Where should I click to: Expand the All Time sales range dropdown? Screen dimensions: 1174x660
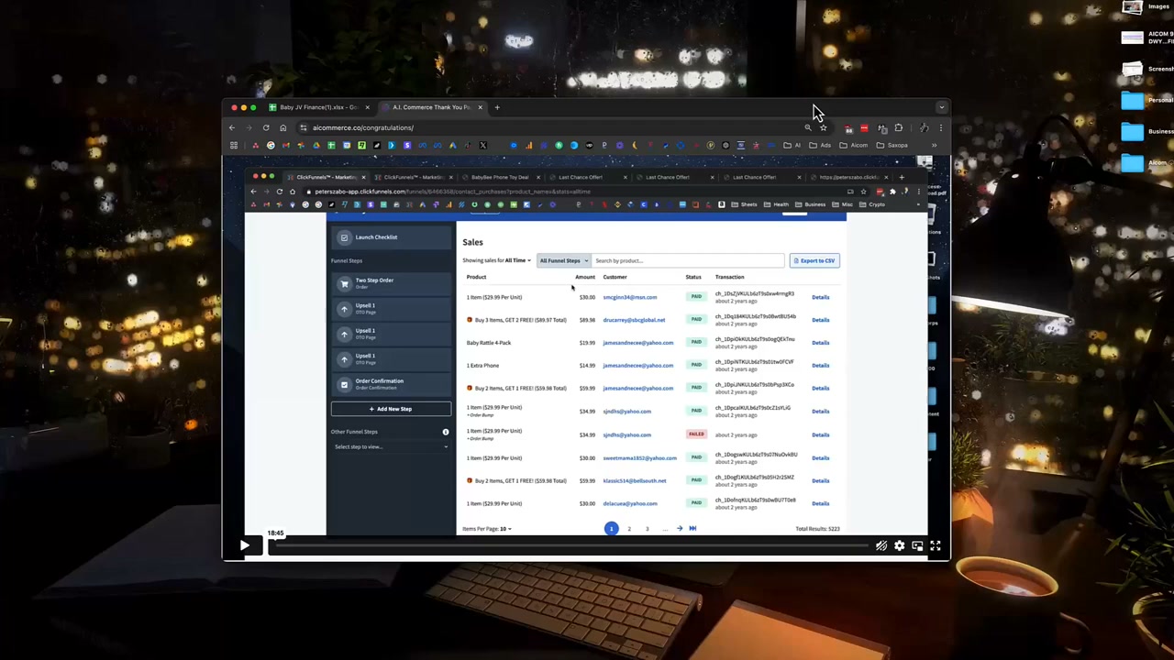517,260
